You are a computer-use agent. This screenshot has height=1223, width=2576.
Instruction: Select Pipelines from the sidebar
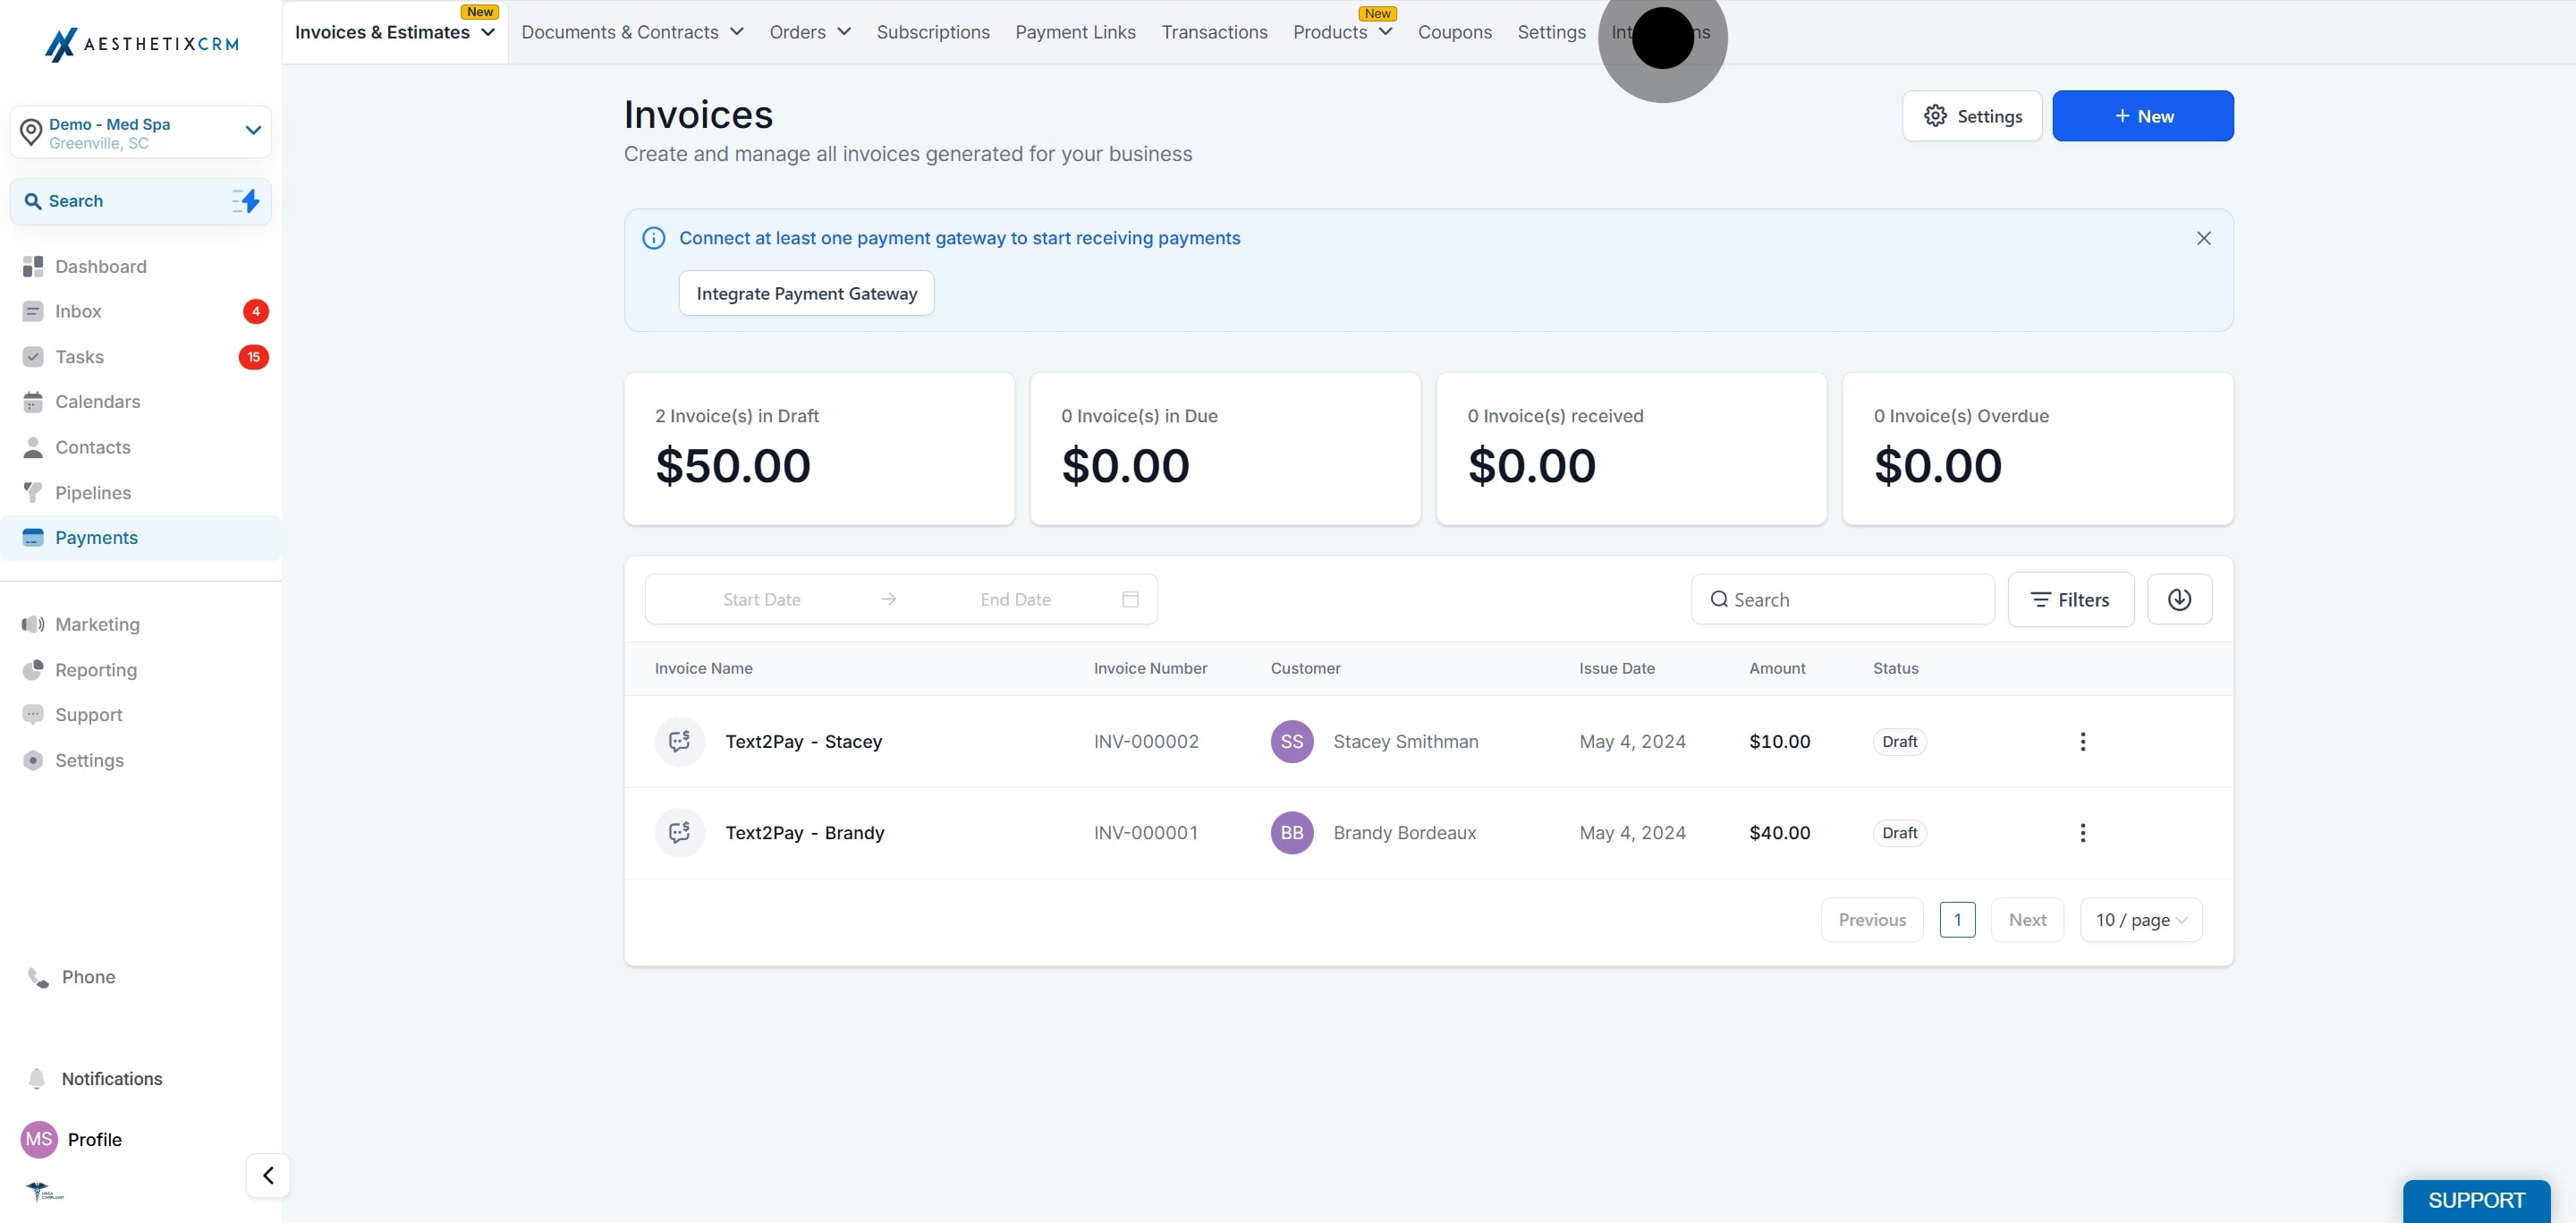pos(93,493)
